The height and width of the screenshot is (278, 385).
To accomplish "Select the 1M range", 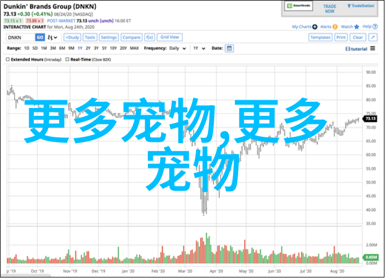I will point(44,48).
